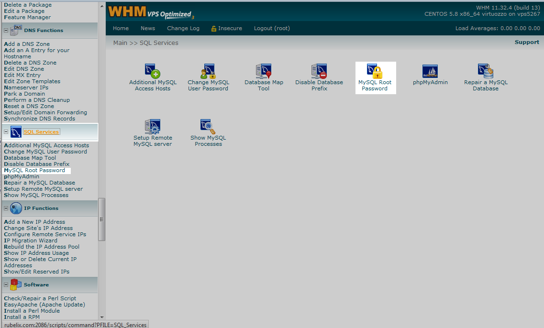Click the Add a DNS Zone link
Viewport: 544px width, 328px height.
27,44
